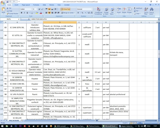Viewport: 160px width, 128px height.
Task: Save the workbook from Quick Access toolbar
Action: (7, 2)
